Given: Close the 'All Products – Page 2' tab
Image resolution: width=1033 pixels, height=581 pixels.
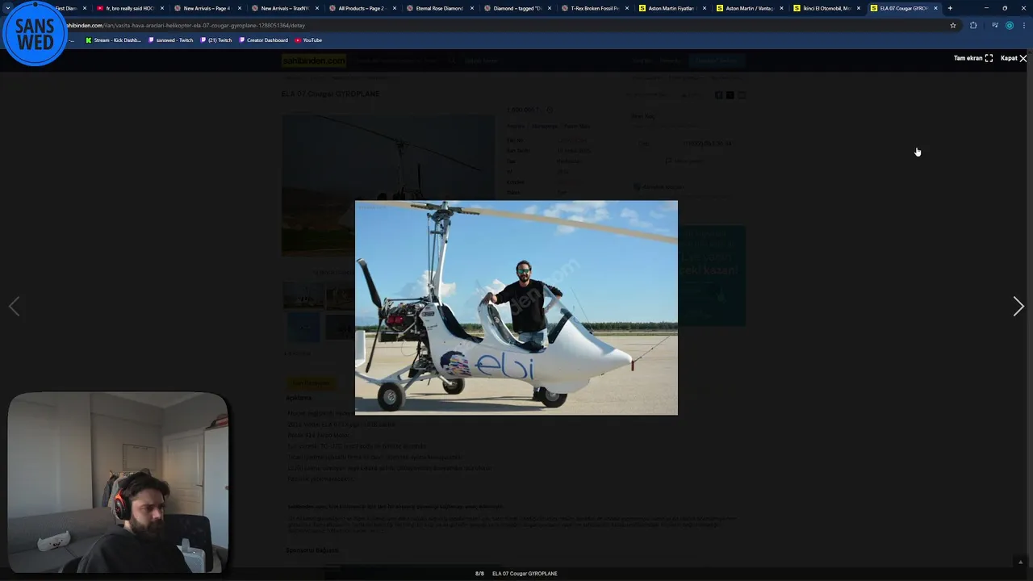Looking at the screenshot, I should click(394, 8).
